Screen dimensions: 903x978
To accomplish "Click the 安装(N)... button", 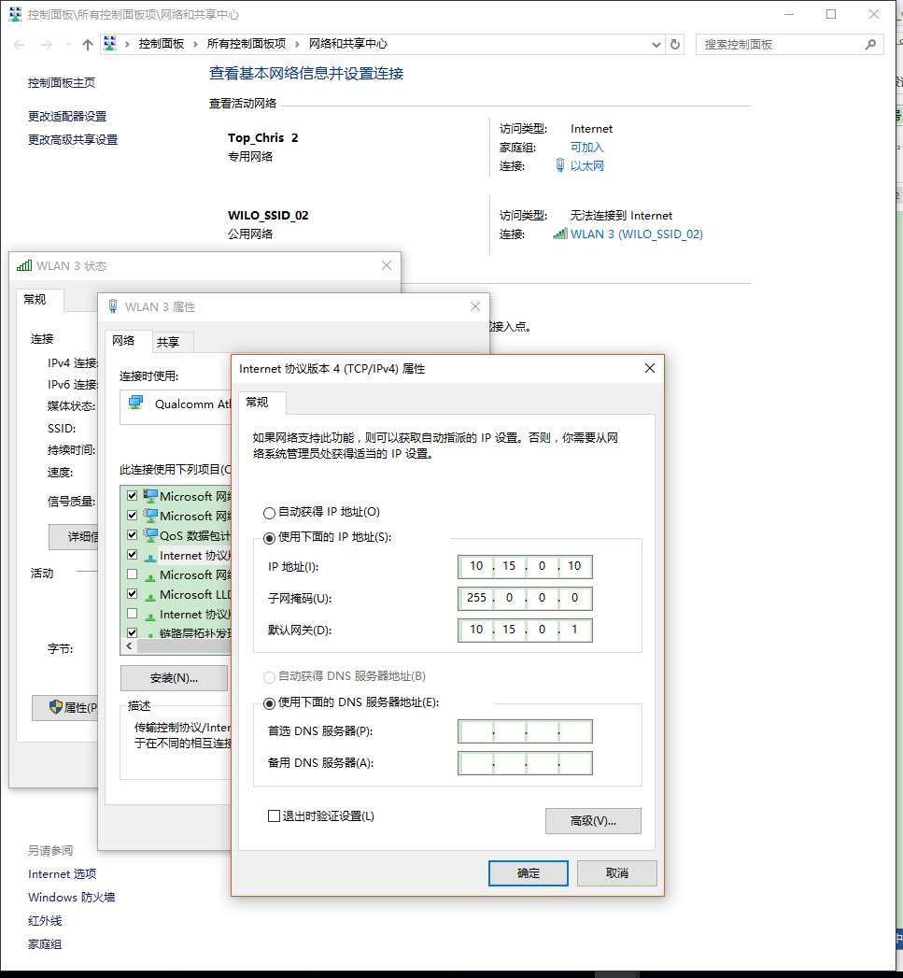I will pyautogui.click(x=174, y=678).
